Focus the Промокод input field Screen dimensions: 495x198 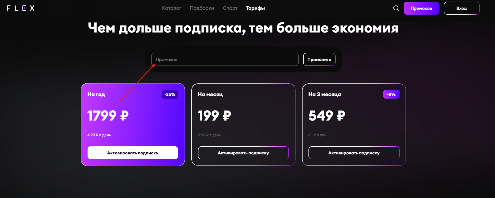225,59
